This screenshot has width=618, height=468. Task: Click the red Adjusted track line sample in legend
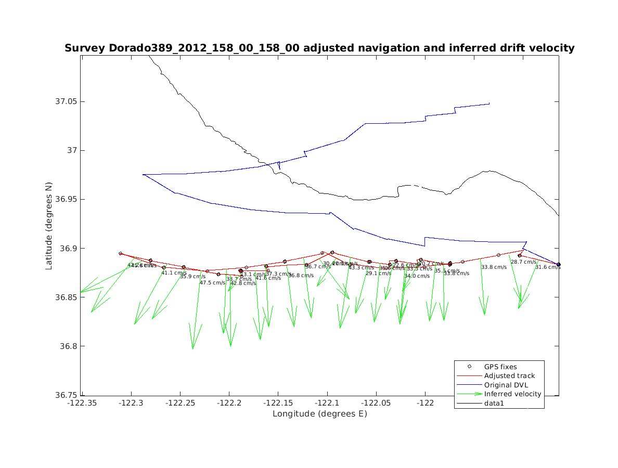coord(469,376)
